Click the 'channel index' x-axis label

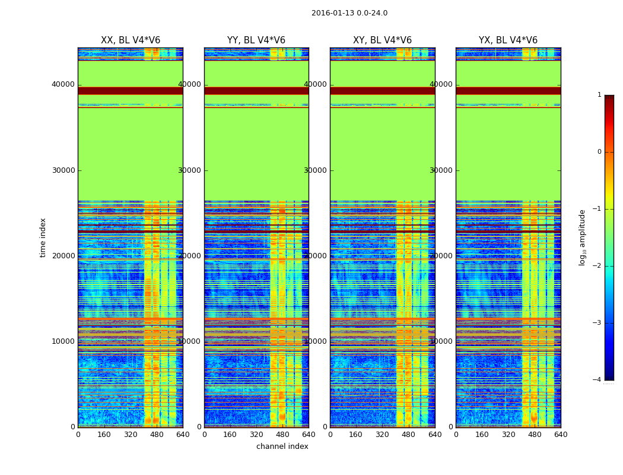tap(282, 446)
